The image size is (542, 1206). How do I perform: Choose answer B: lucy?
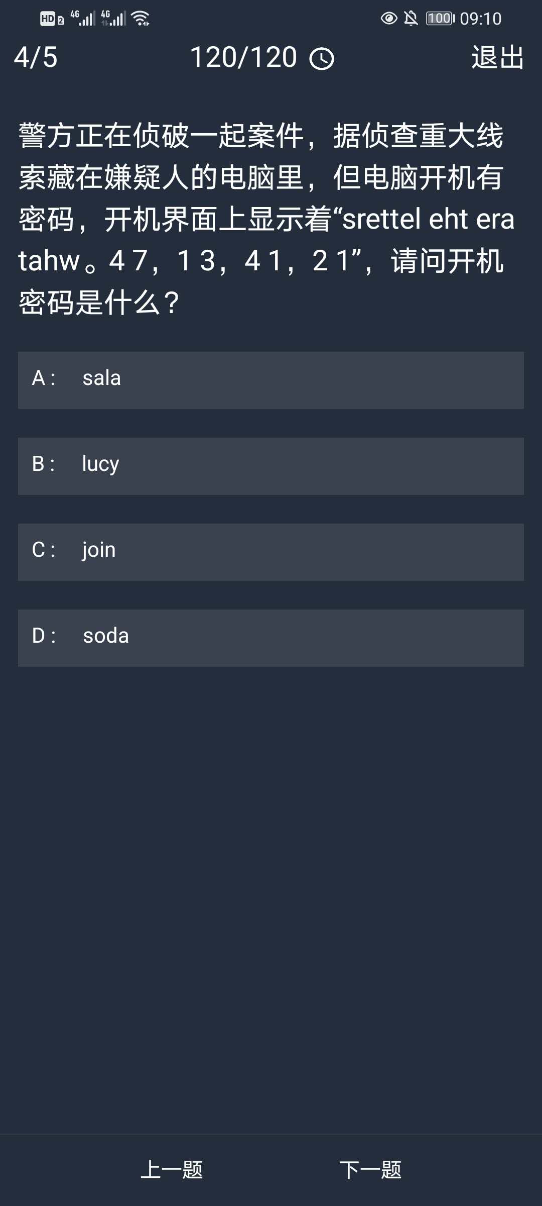271,466
